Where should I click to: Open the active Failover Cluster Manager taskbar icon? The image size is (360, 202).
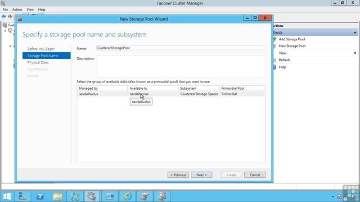92,196
